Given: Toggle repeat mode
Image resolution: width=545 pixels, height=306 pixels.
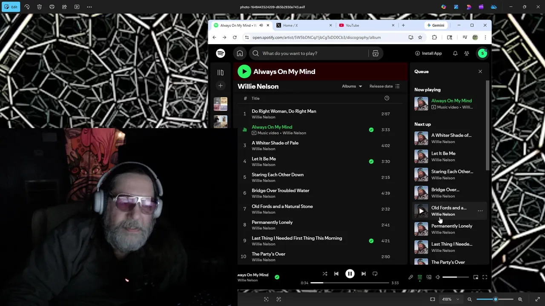Looking at the screenshot, I should [x=375, y=274].
